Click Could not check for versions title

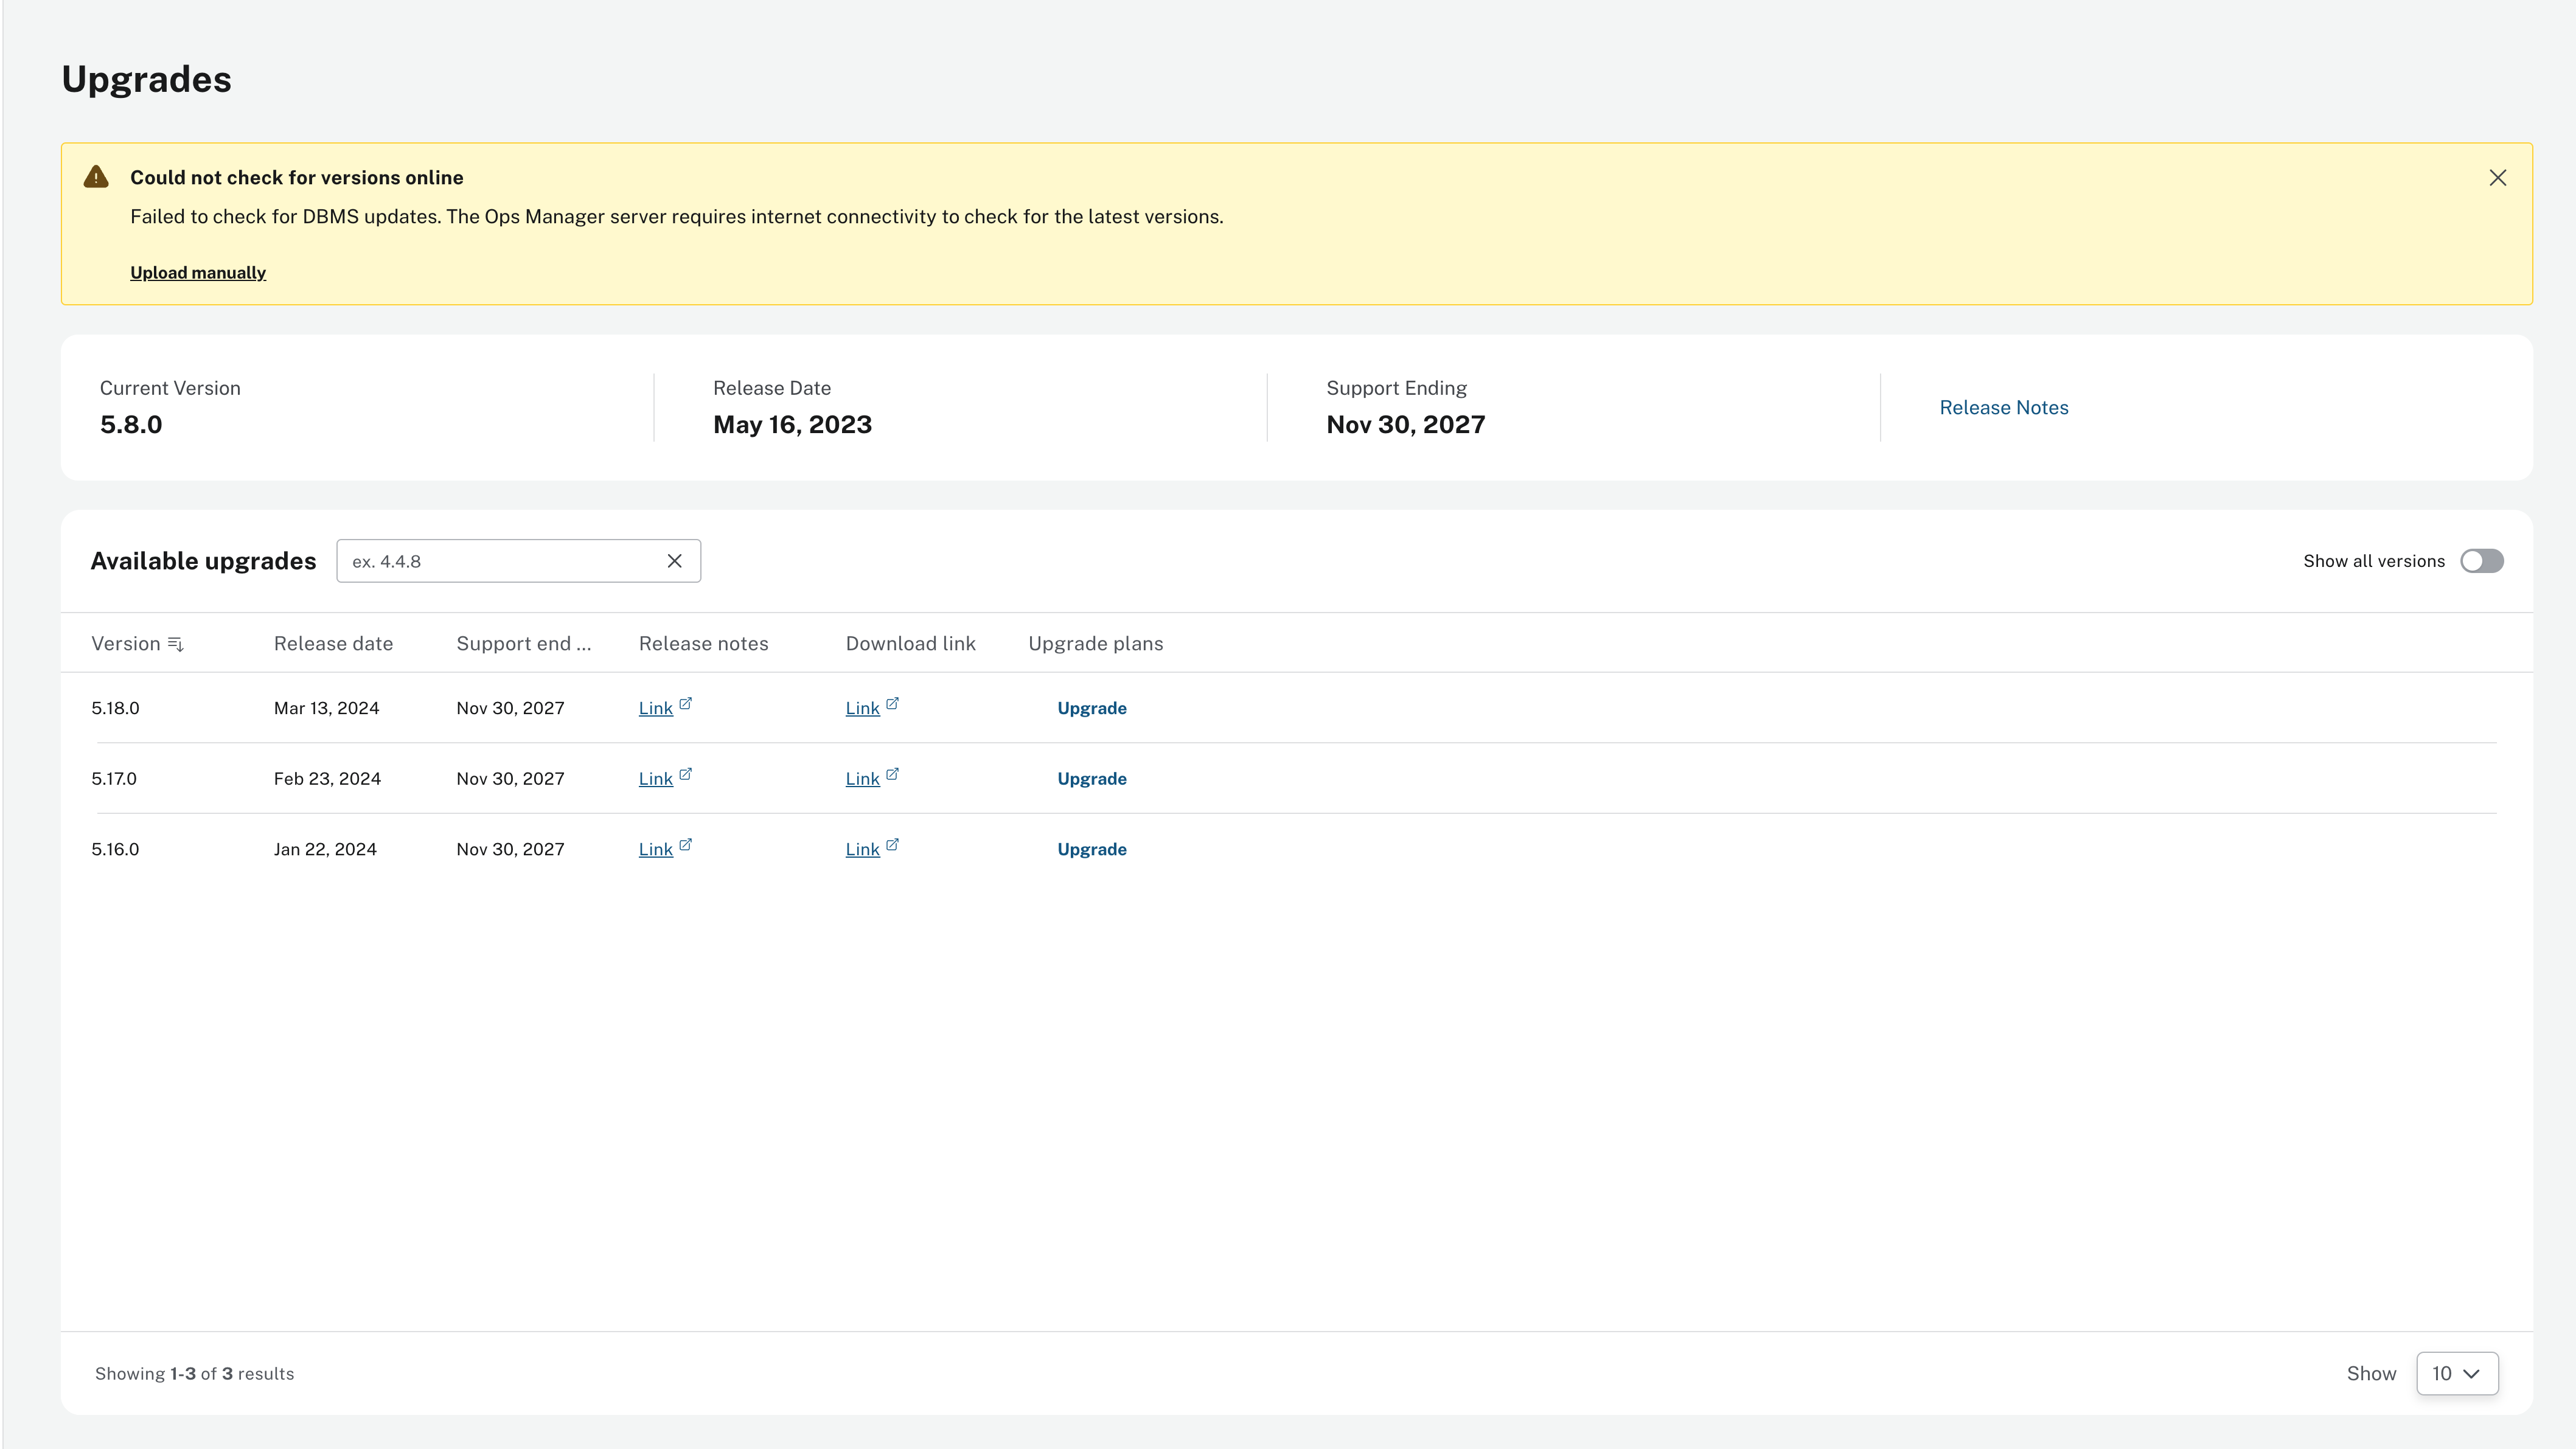[297, 178]
